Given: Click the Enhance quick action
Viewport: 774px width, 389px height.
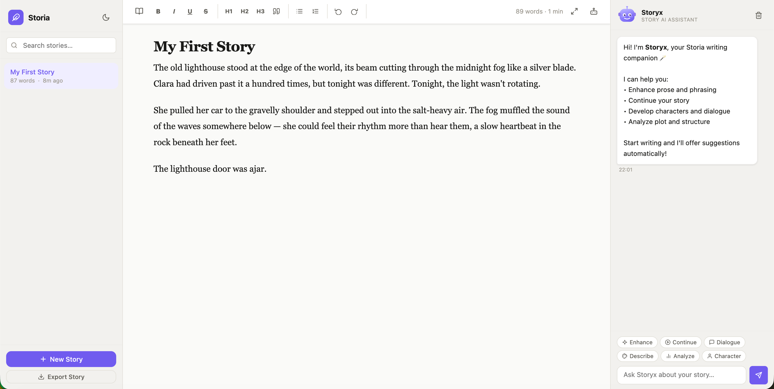Looking at the screenshot, I should click(637, 342).
